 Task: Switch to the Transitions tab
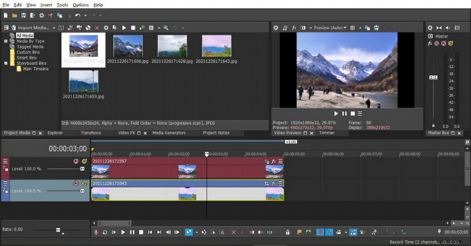pos(91,133)
